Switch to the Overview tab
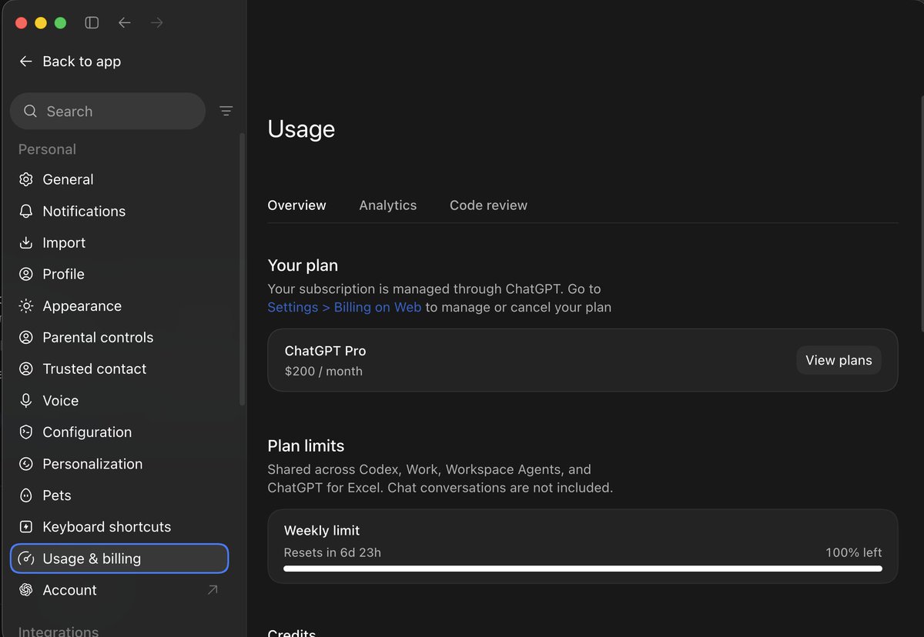924x637 pixels. [x=296, y=205]
